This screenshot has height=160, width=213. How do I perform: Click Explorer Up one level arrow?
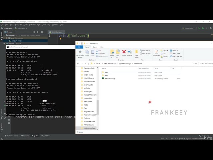pyautogui.click(x=89, y=64)
